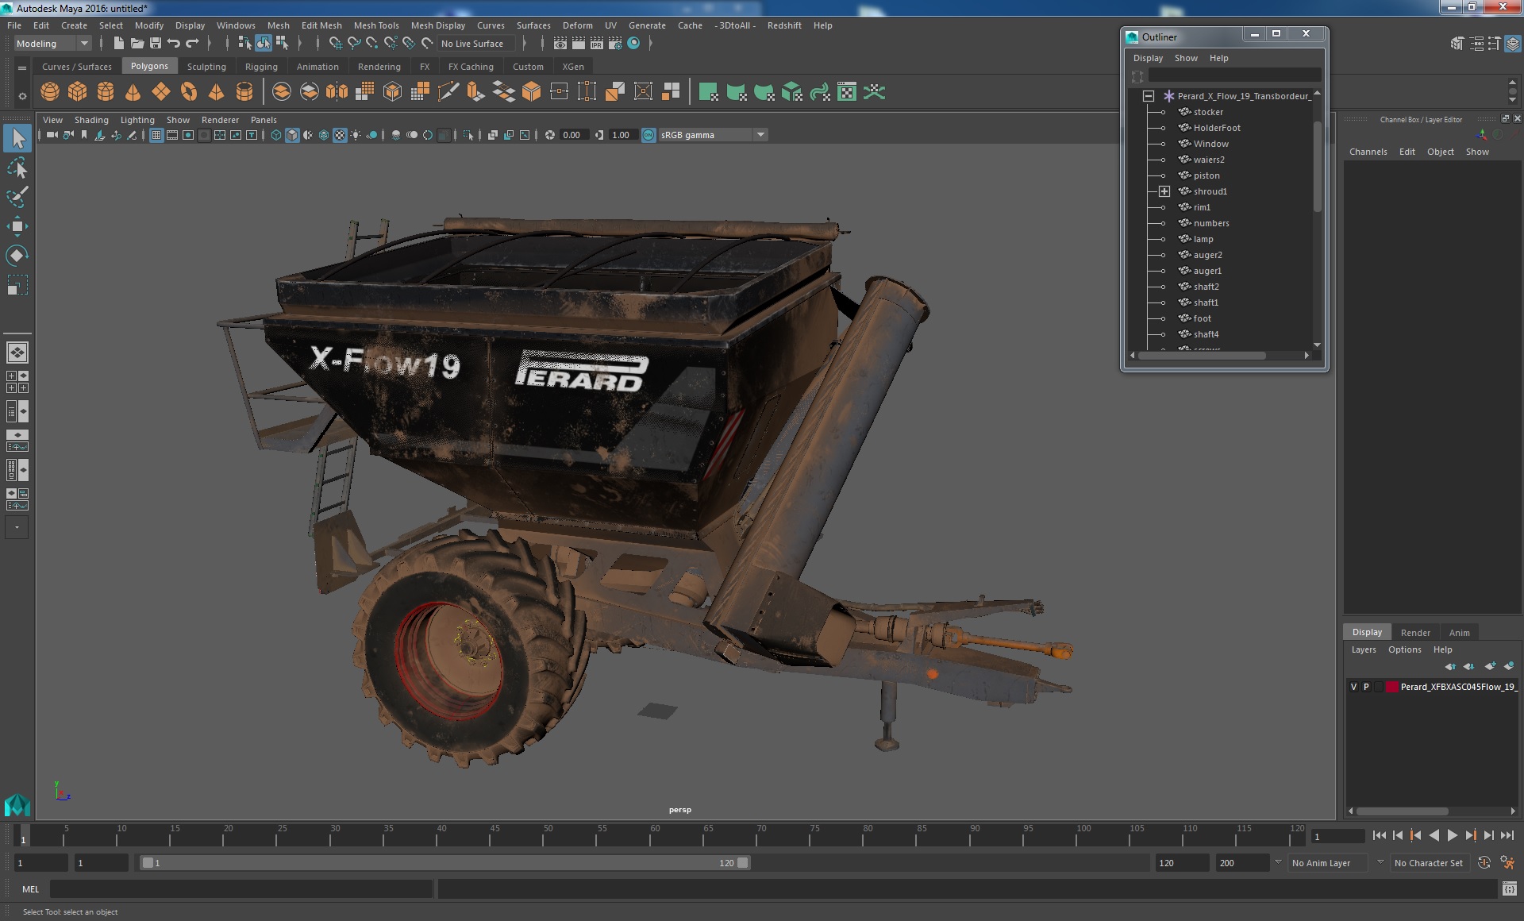1524x921 pixels.
Task: Create a polygon cone from the shelf
Action: [133, 92]
